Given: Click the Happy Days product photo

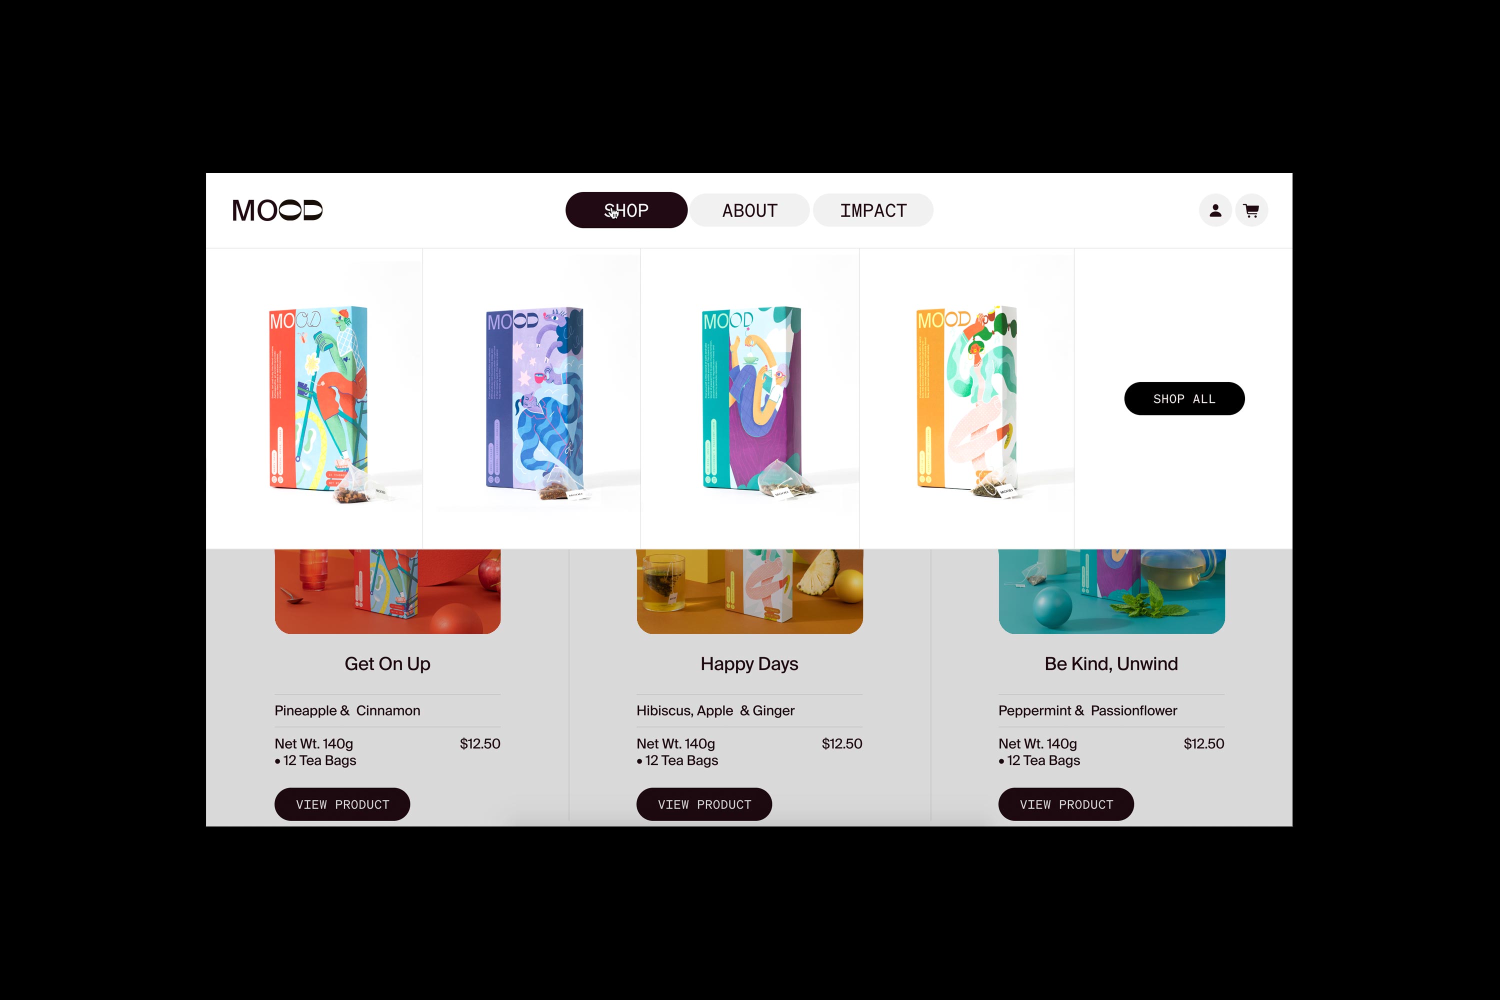Looking at the screenshot, I should (x=749, y=591).
